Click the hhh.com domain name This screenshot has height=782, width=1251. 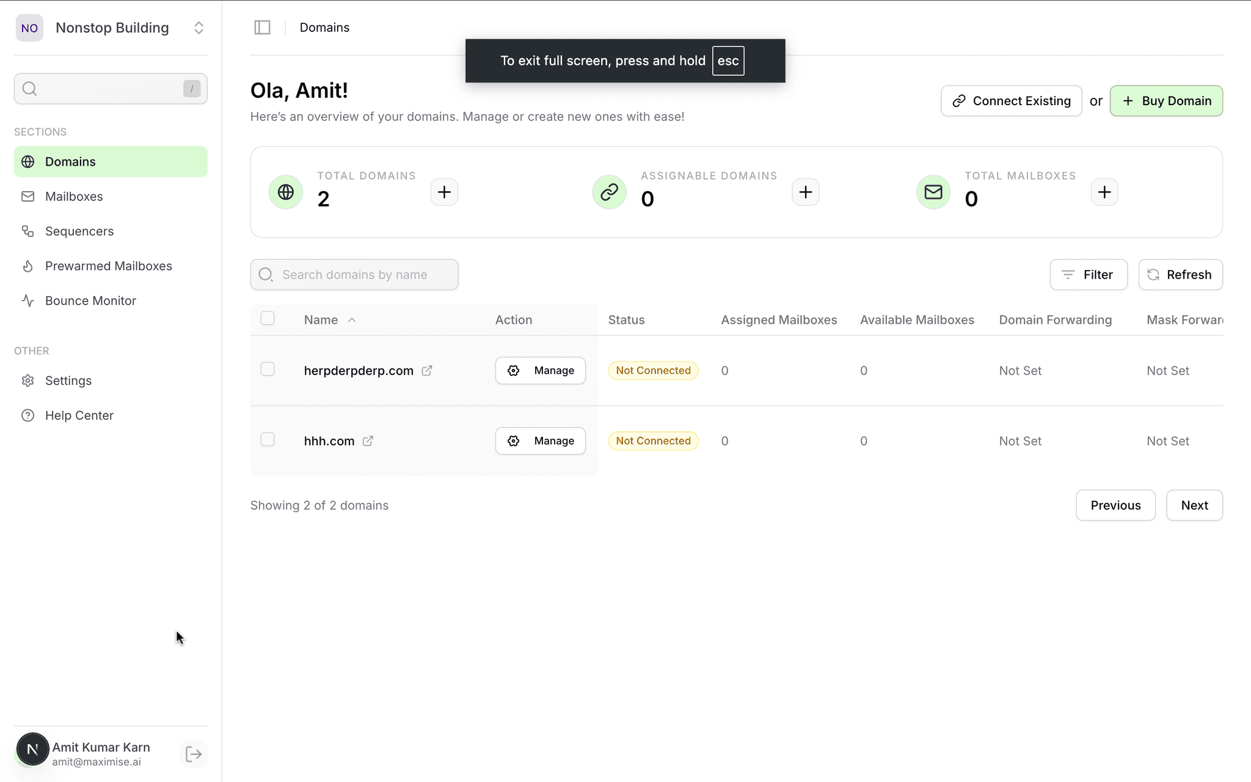click(x=329, y=441)
